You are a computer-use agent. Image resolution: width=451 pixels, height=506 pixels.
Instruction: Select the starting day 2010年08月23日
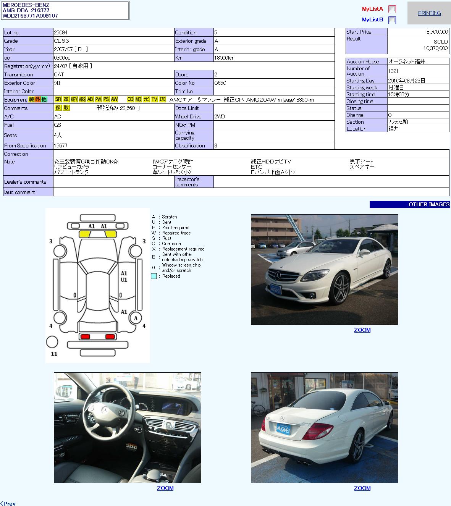(407, 81)
